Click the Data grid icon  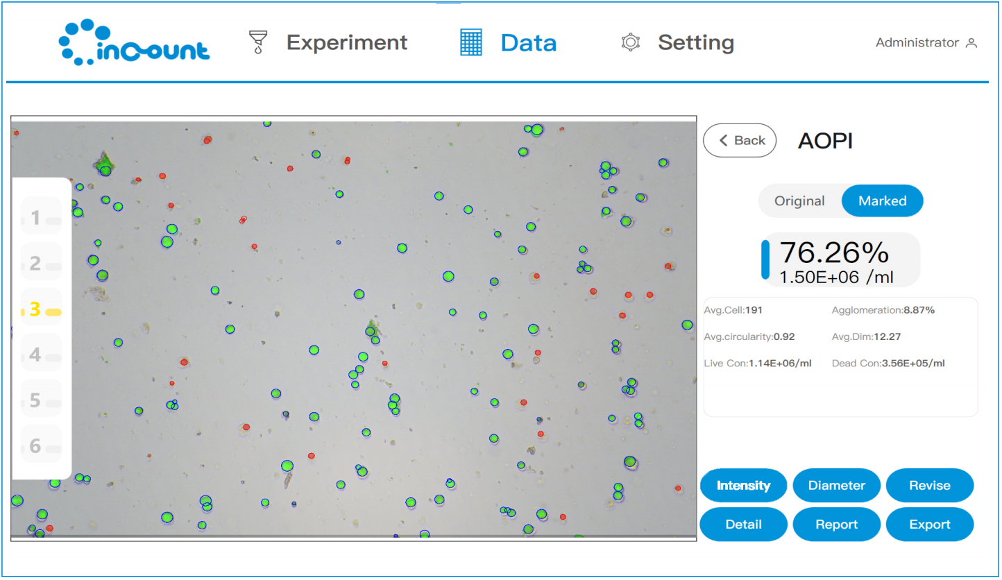471,42
